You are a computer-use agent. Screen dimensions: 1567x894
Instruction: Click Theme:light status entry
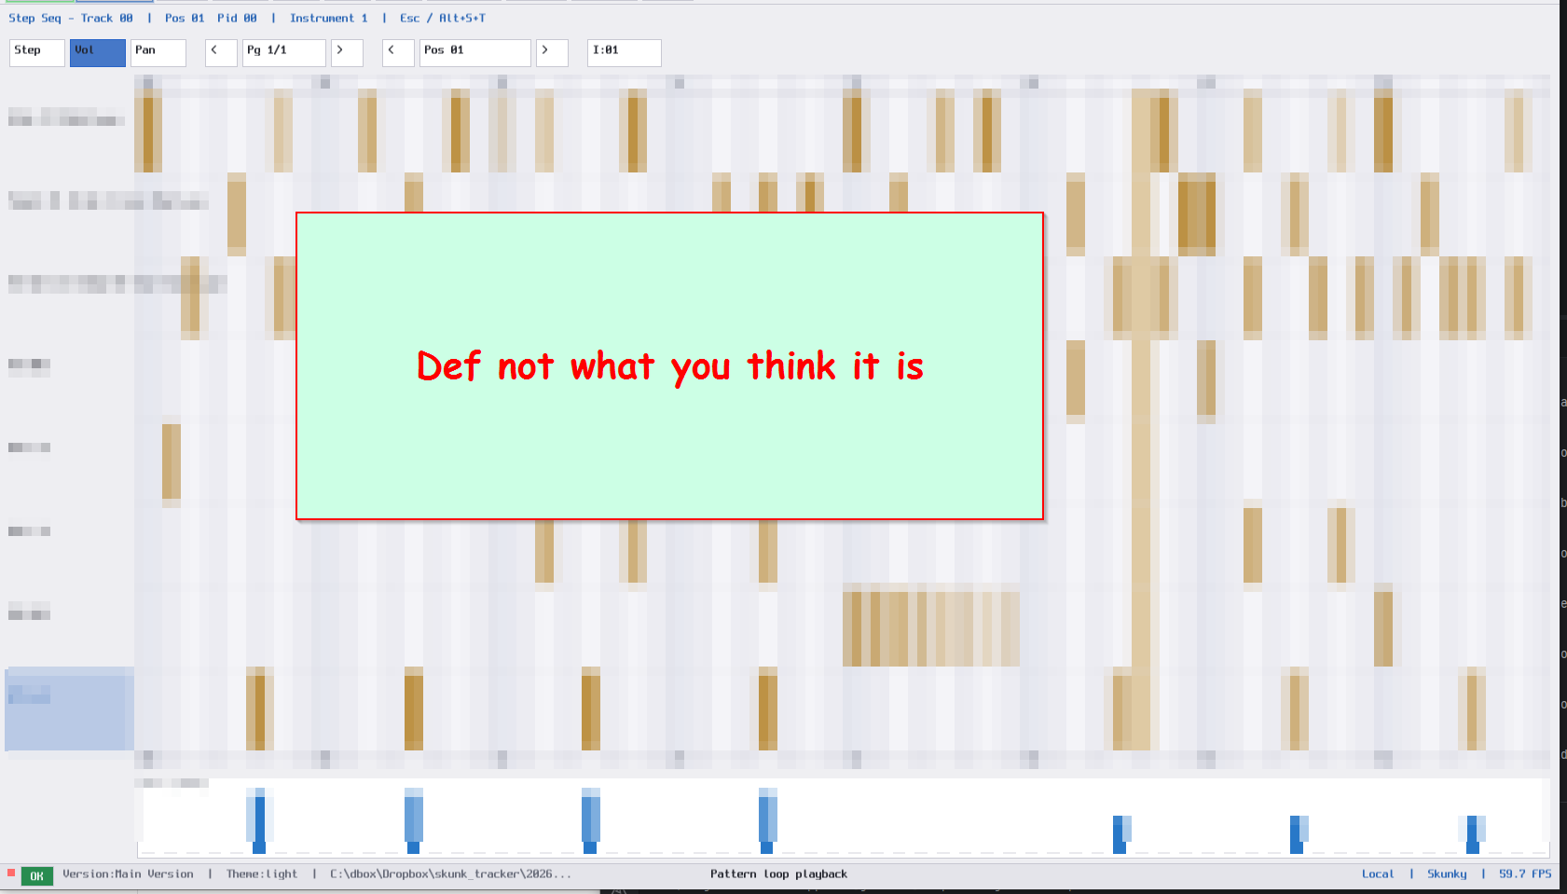(x=262, y=874)
